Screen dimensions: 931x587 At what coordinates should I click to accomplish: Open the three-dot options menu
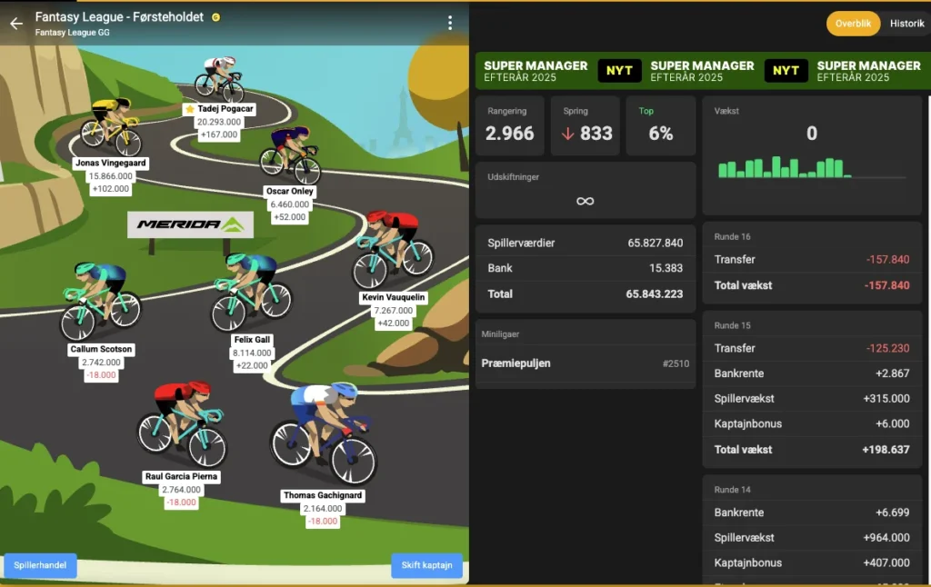(450, 21)
